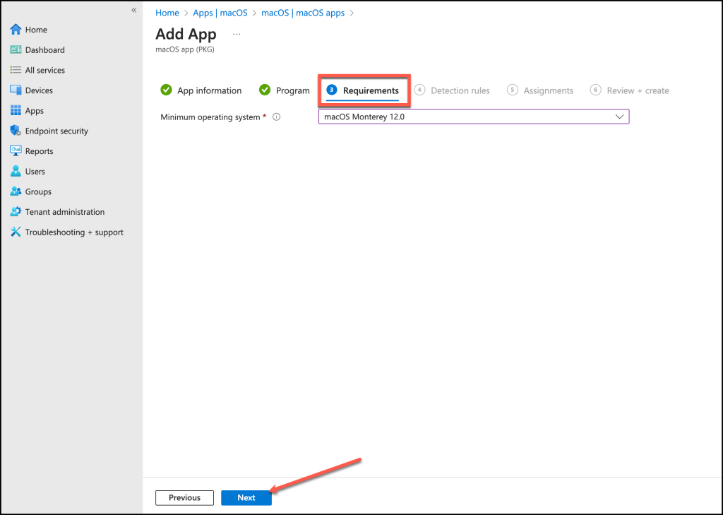723x515 pixels.
Task: Open Dashboard from the sidebar icon
Action: click(x=16, y=50)
